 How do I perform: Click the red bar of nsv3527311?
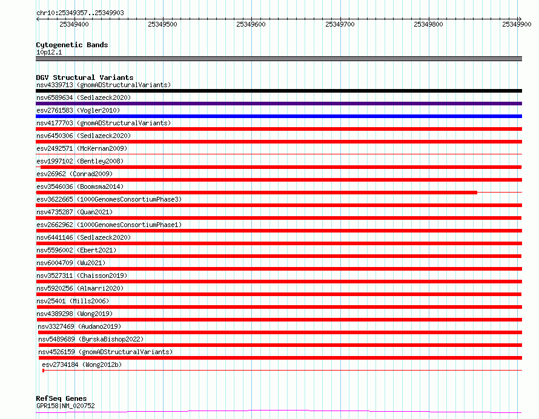[279, 282]
